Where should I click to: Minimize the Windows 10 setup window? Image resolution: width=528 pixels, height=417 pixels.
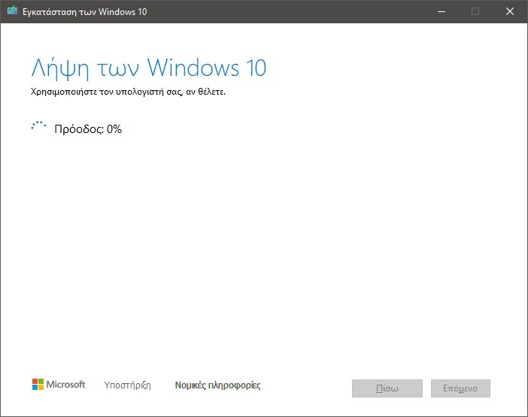pyautogui.click(x=440, y=11)
